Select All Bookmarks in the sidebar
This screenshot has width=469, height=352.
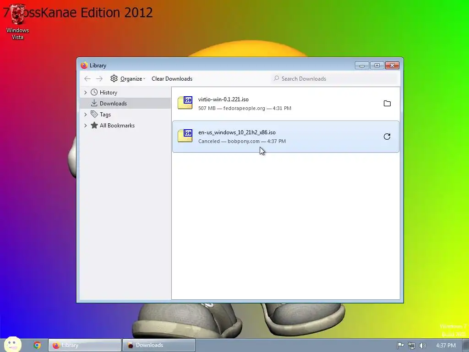tap(125, 126)
